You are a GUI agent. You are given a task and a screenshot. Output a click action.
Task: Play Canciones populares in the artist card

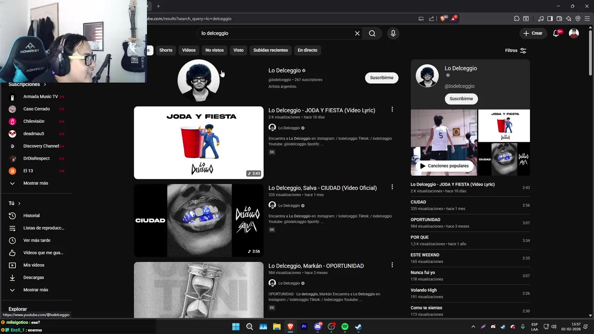click(444, 166)
